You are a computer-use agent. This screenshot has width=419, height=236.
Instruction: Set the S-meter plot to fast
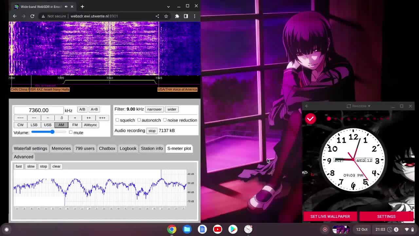[x=19, y=166]
